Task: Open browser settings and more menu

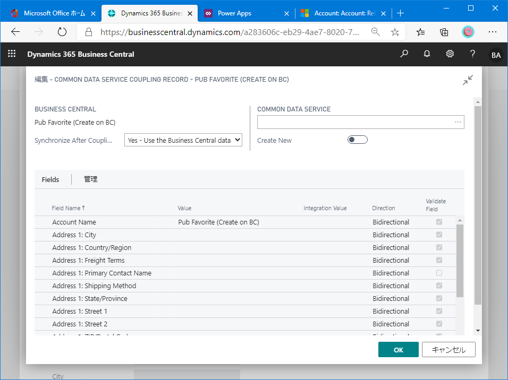Action: [x=493, y=32]
